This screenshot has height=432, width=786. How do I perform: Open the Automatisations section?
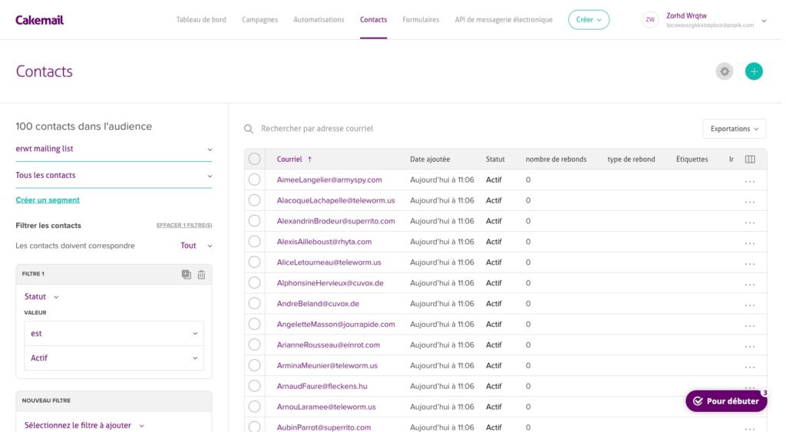(x=319, y=19)
